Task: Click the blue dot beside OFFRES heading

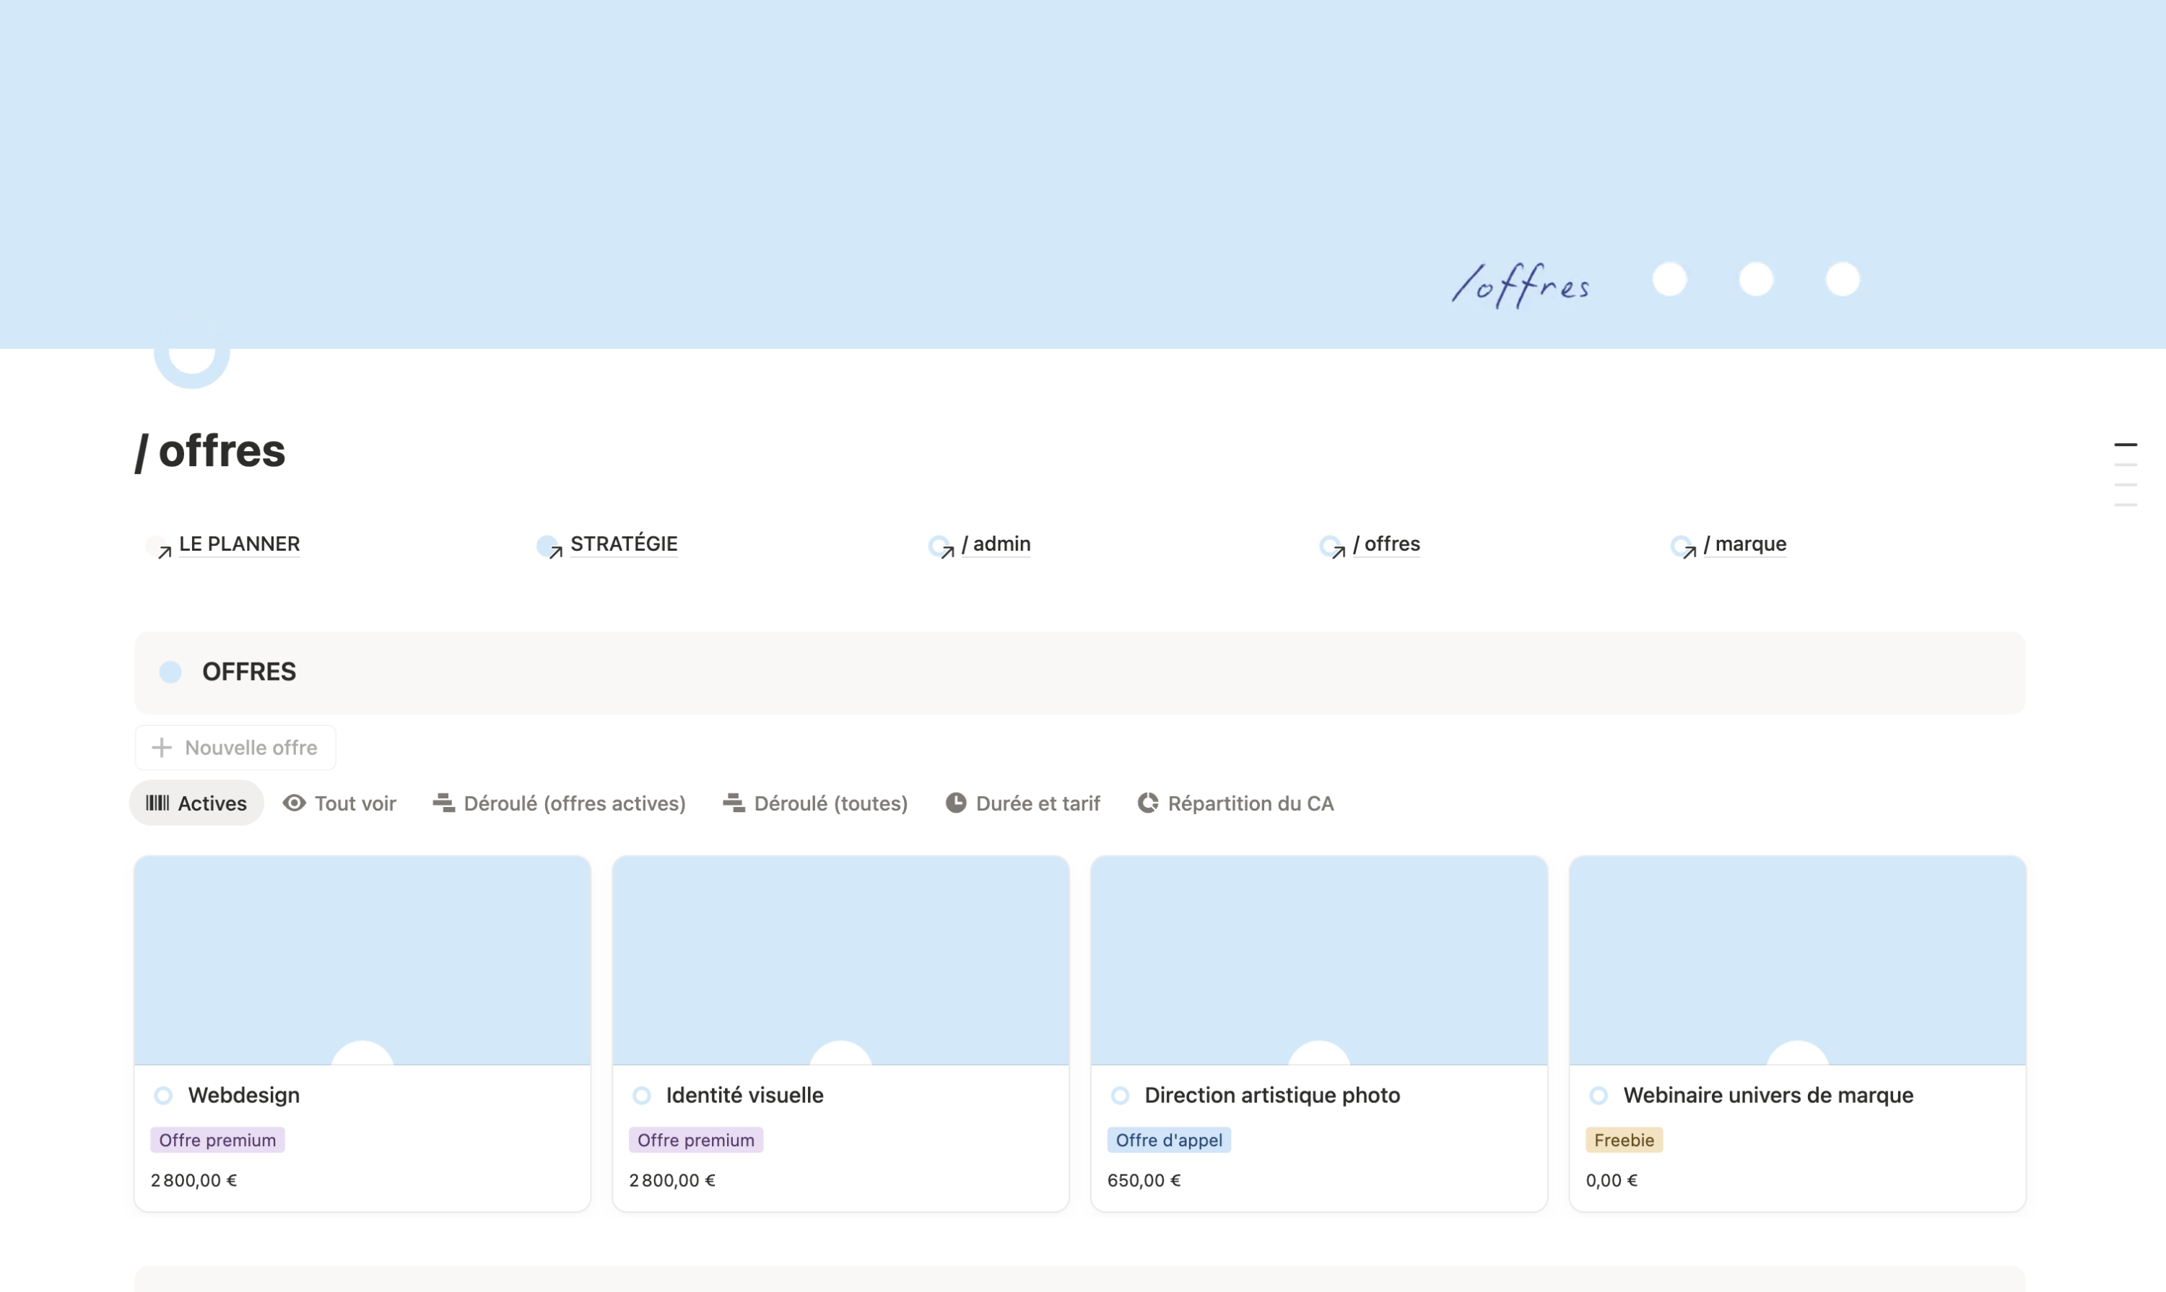Action: (x=170, y=672)
